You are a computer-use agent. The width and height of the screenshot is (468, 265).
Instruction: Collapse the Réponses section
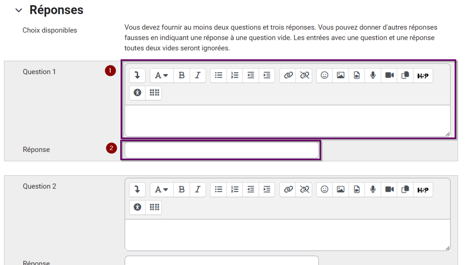click(x=19, y=10)
